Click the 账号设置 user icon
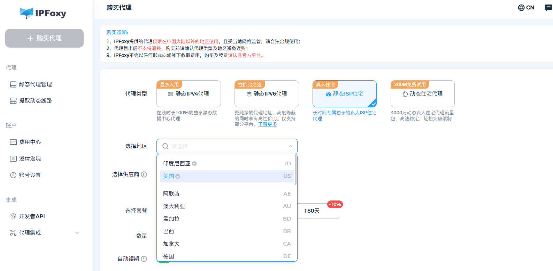The height and width of the screenshot is (271, 553). [x=13, y=175]
